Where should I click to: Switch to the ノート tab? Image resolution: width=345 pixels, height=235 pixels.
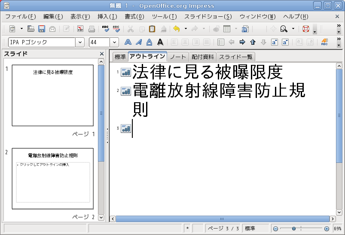[x=178, y=57]
